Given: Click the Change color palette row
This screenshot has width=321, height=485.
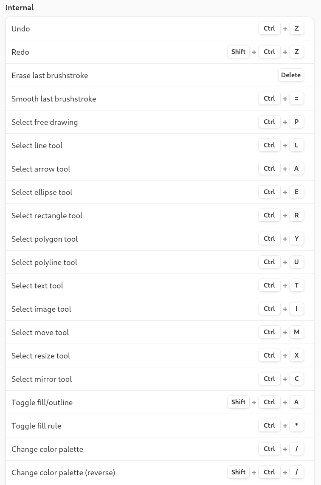Looking at the screenshot, I should pos(160,449).
